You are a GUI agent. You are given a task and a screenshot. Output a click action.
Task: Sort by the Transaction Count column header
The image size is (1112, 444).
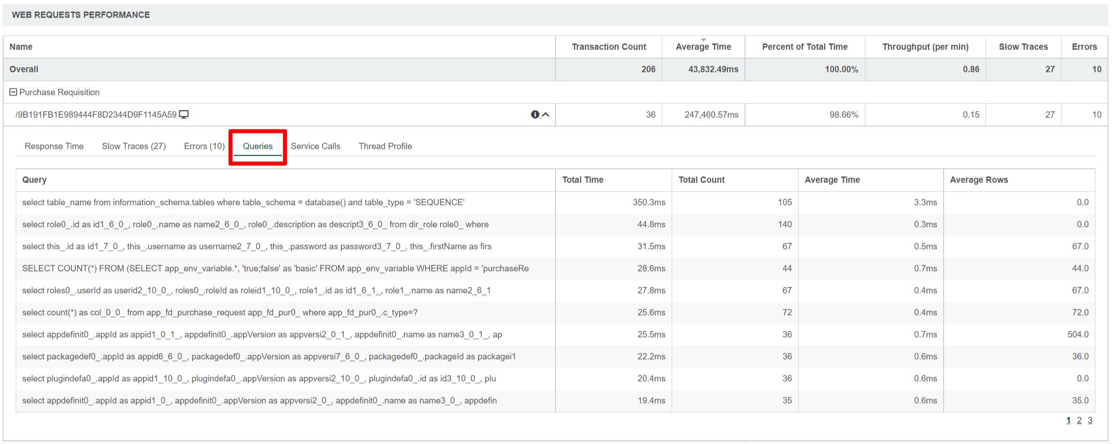point(609,47)
